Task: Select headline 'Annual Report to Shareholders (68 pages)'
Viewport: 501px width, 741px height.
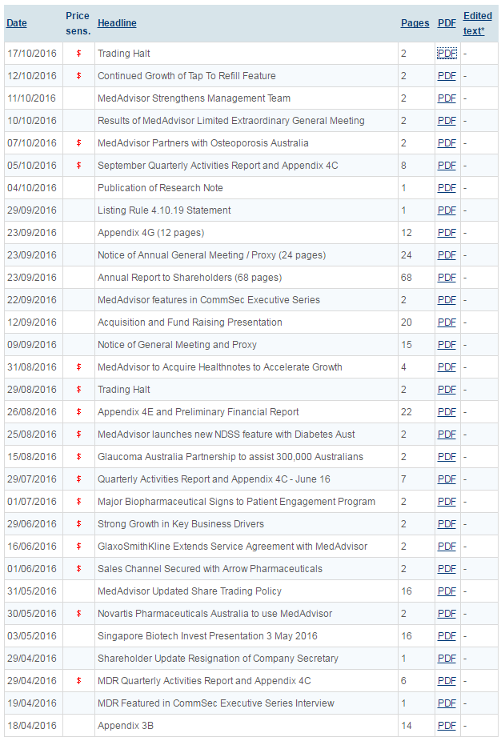Action: [x=190, y=278]
